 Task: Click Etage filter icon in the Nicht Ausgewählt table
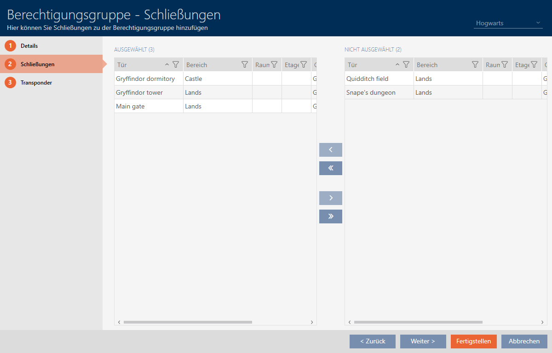pyautogui.click(x=534, y=65)
